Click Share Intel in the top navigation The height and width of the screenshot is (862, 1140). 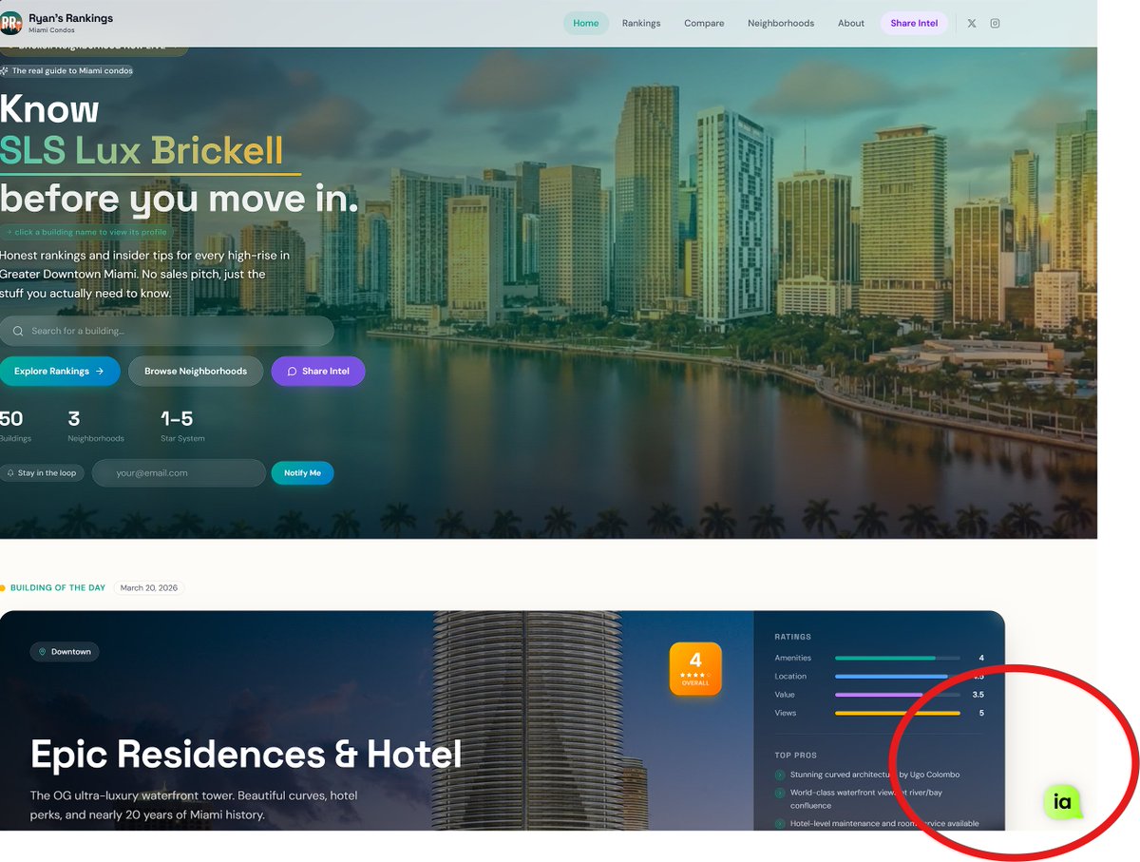pyautogui.click(x=914, y=23)
